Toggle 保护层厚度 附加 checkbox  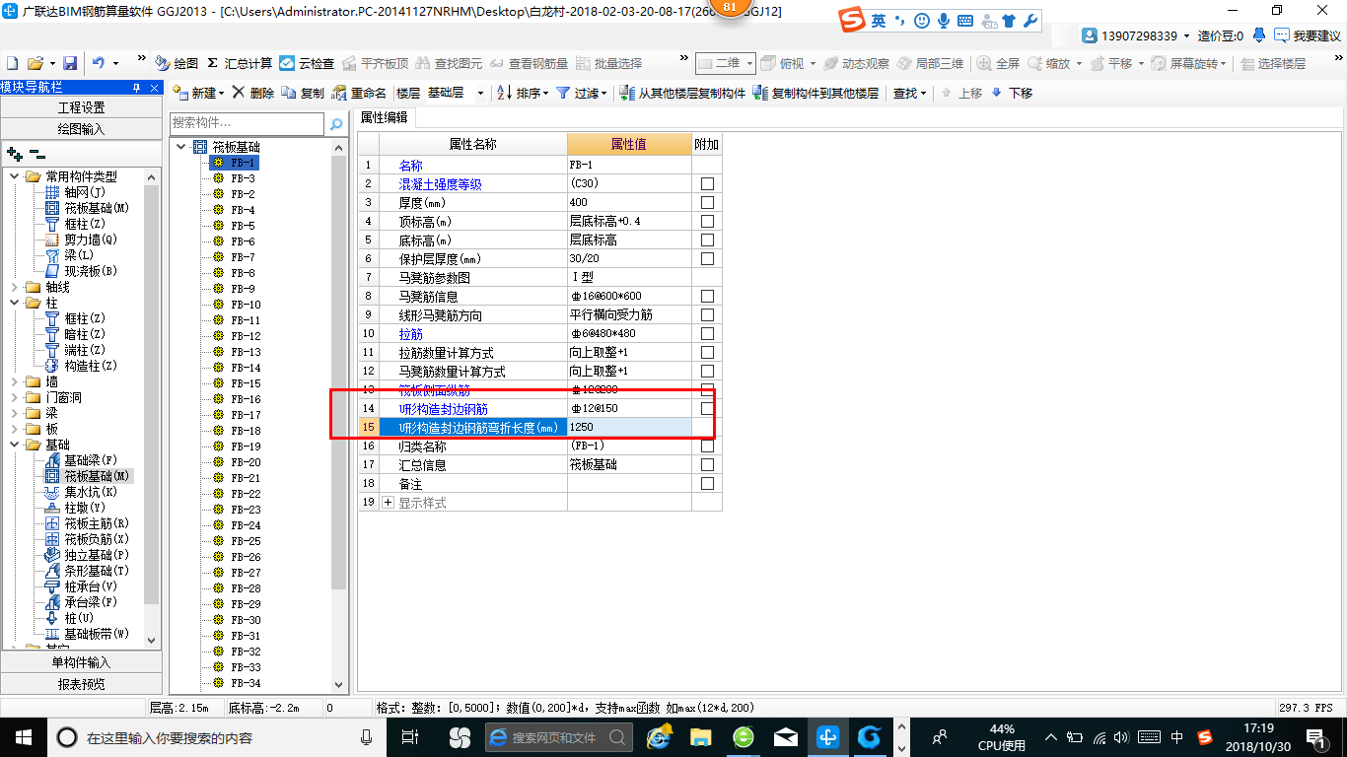706,259
